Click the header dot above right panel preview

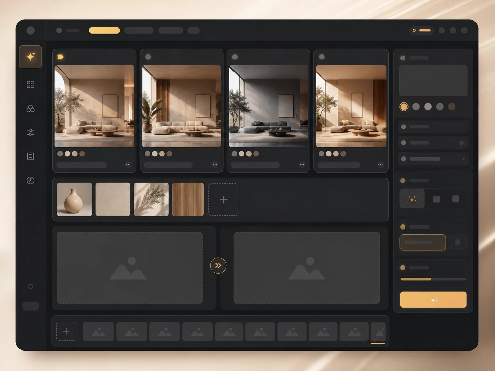pyautogui.click(x=403, y=58)
